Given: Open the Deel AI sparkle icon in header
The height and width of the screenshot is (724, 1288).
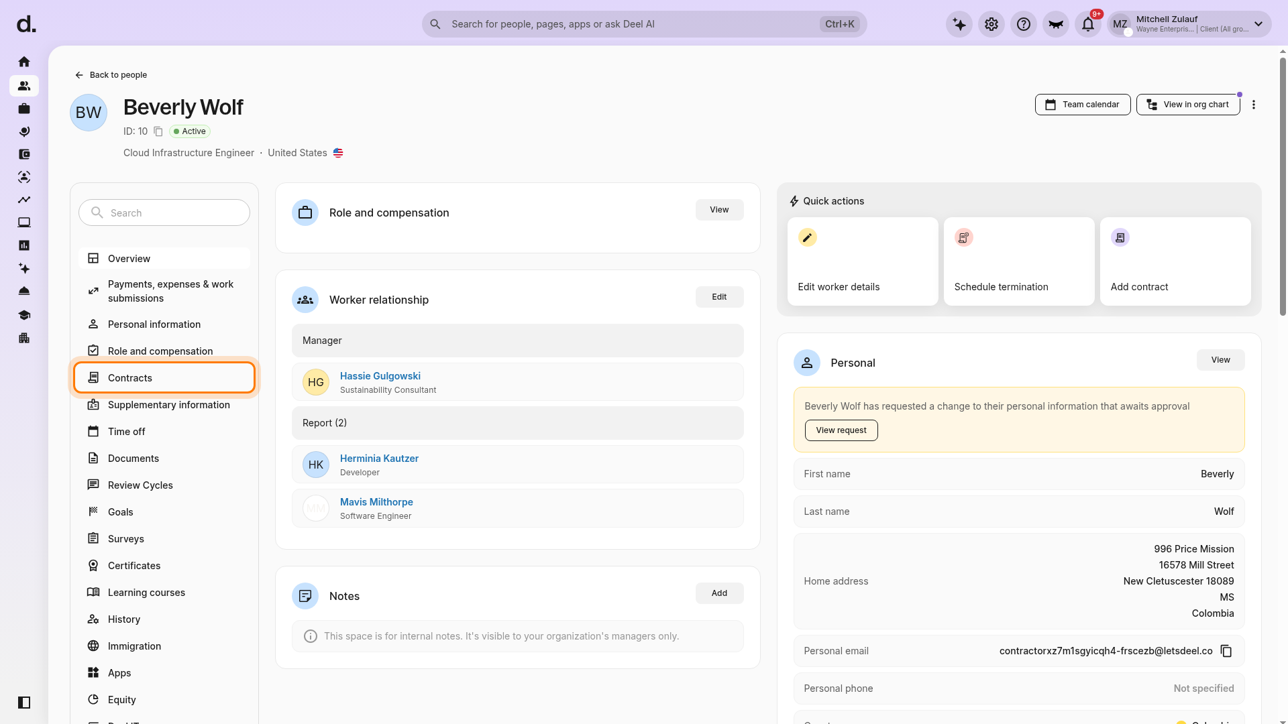Looking at the screenshot, I should 959,24.
